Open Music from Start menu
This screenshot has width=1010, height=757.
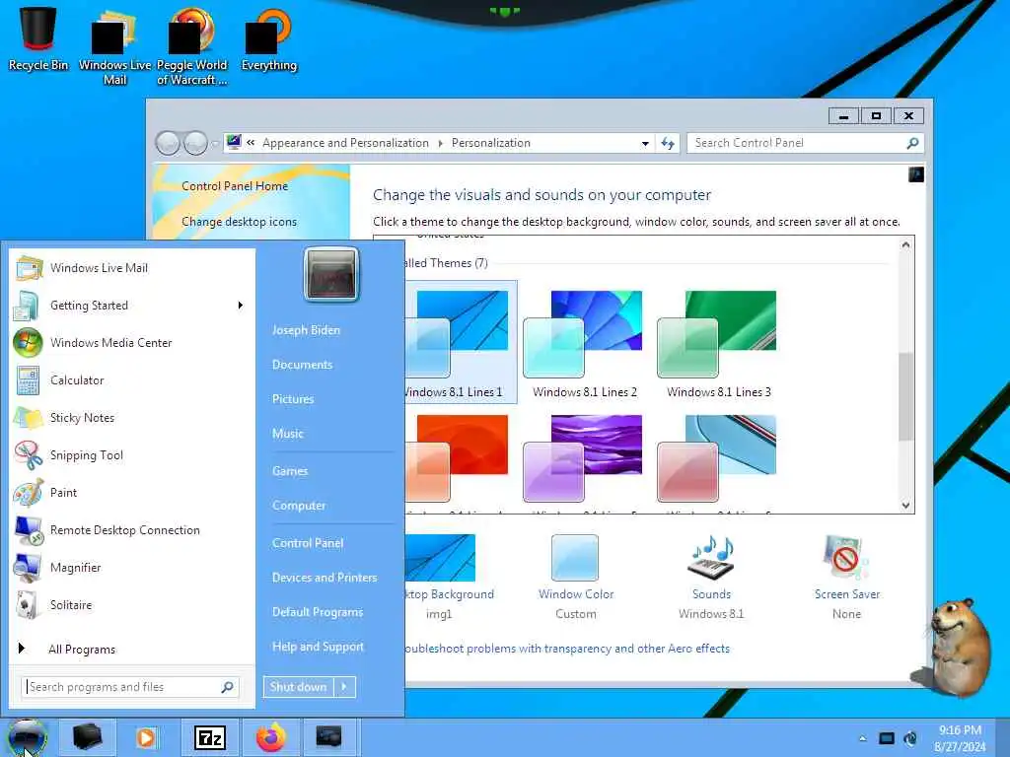click(x=287, y=434)
